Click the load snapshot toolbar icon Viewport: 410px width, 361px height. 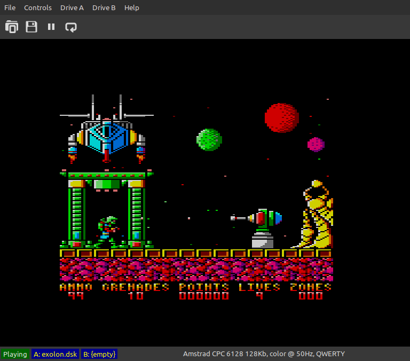click(x=12, y=27)
